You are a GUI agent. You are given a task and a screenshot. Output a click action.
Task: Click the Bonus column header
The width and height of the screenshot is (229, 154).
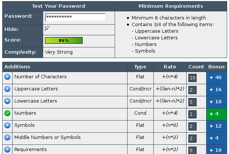point(216,67)
